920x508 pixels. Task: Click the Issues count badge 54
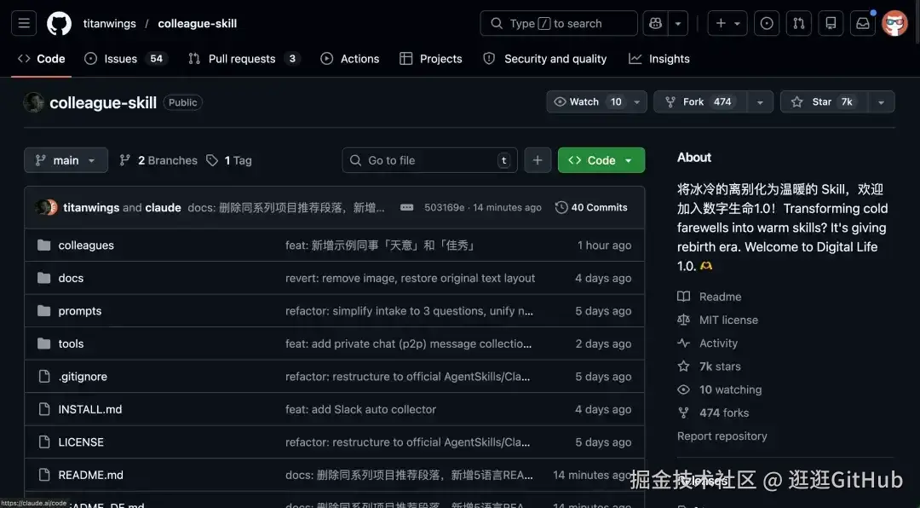(156, 59)
